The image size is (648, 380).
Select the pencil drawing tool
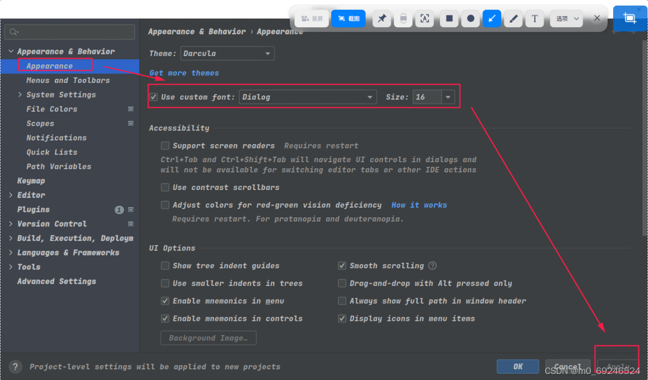tap(513, 19)
